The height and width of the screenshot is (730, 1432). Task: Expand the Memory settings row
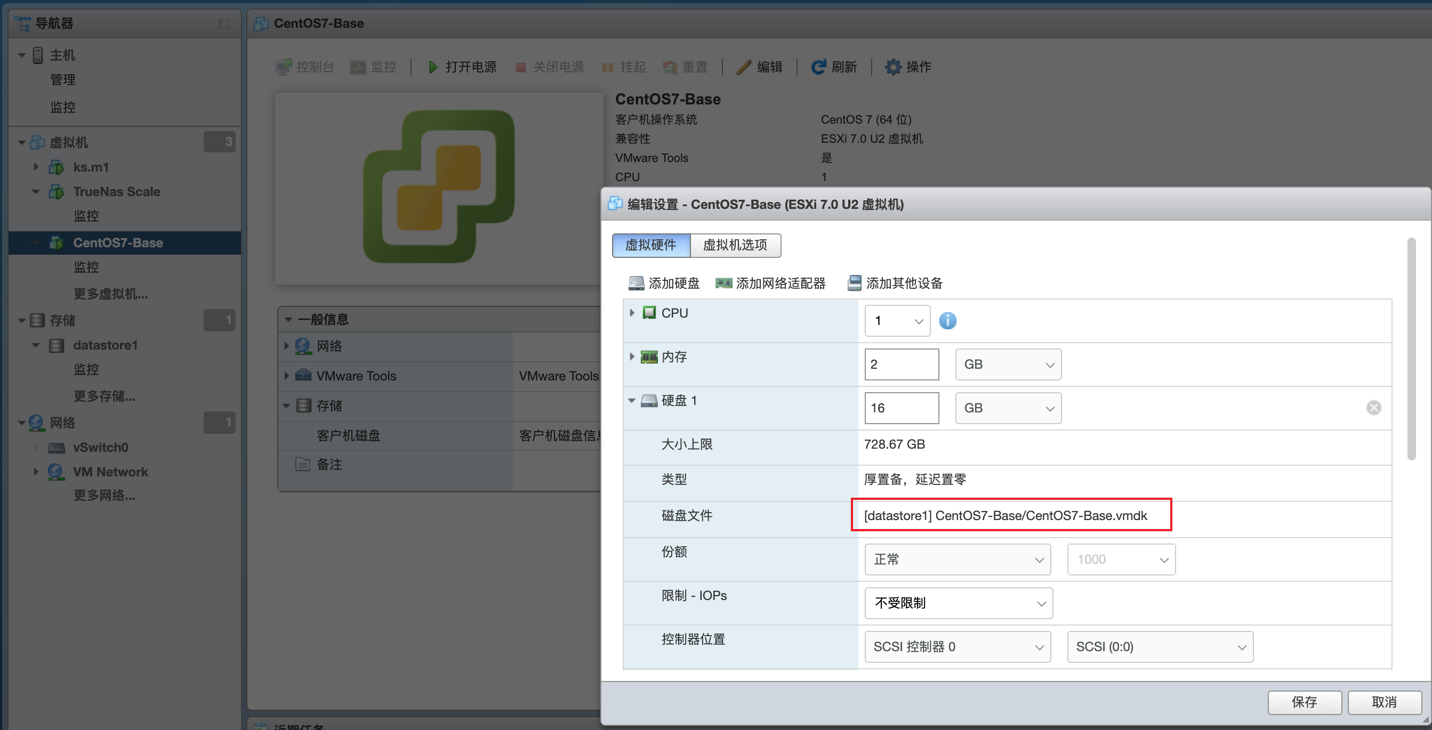tap(632, 356)
